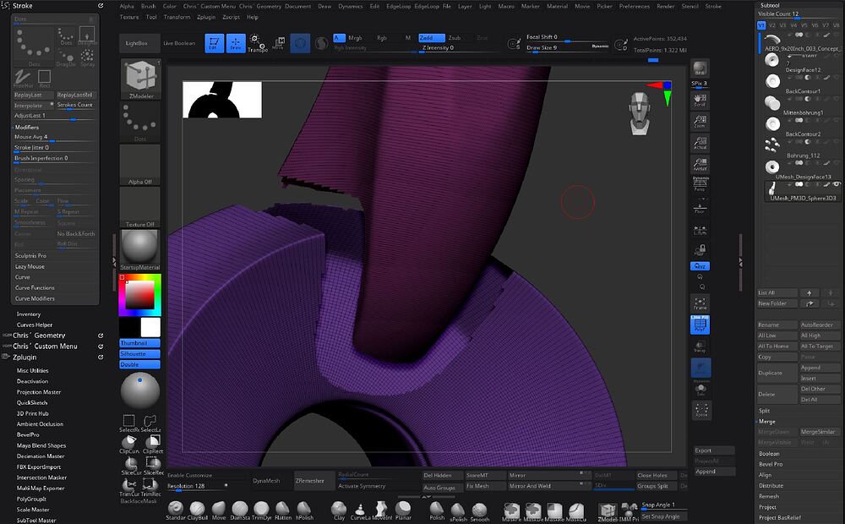Pick the hPolish brush
Viewport: 845px width, 524px height.
pyautogui.click(x=304, y=510)
